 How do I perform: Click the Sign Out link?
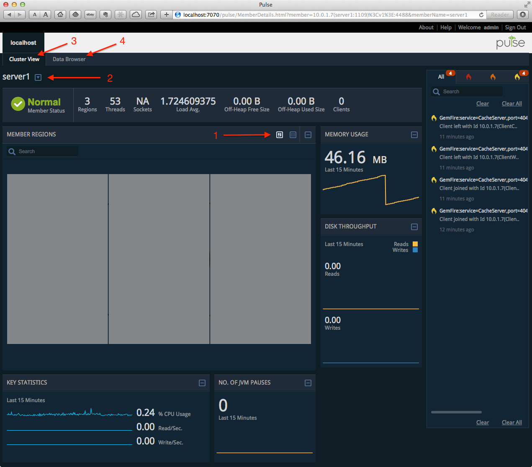(x=515, y=28)
